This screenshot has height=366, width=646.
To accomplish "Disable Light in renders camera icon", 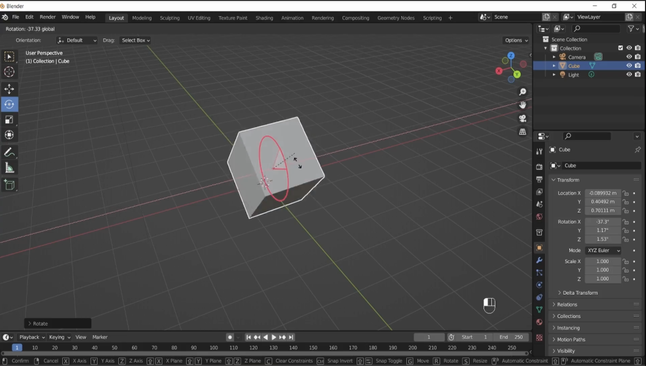I will [638, 75].
